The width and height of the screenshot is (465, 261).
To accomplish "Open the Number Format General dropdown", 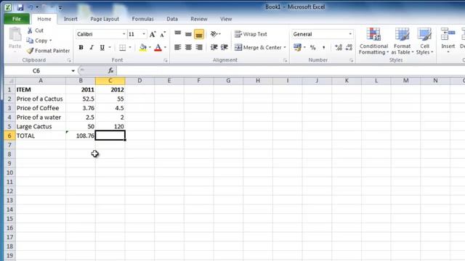I will (x=350, y=34).
